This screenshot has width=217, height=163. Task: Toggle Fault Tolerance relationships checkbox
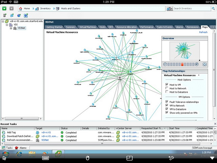(x=167, y=102)
